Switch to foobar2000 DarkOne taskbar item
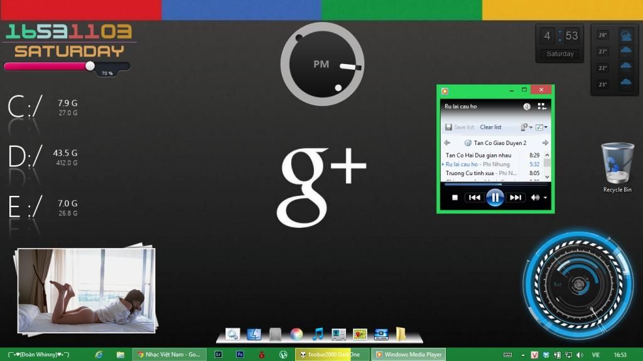The image size is (643, 361). pyautogui.click(x=332, y=355)
